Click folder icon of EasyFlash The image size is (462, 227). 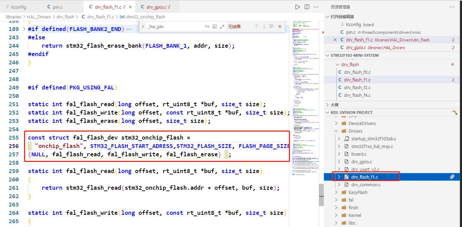[344, 192]
